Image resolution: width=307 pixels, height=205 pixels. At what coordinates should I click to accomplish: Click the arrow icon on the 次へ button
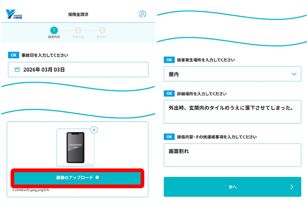(x=291, y=187)
